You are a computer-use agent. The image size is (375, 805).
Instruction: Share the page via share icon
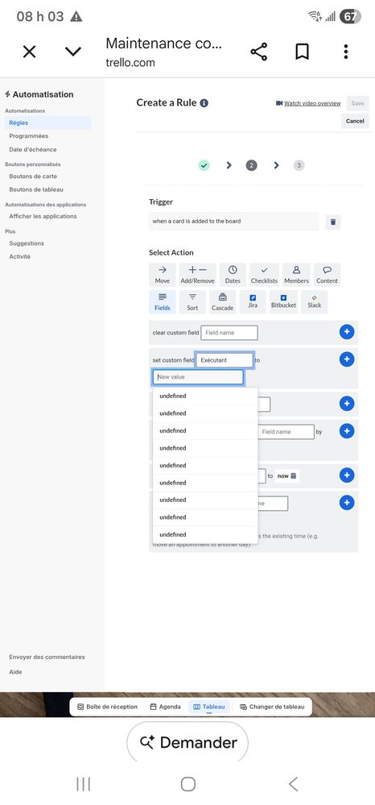click(258, 52)
